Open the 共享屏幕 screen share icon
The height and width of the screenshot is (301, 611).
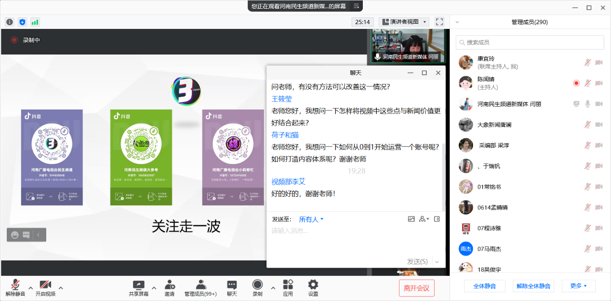138,285
